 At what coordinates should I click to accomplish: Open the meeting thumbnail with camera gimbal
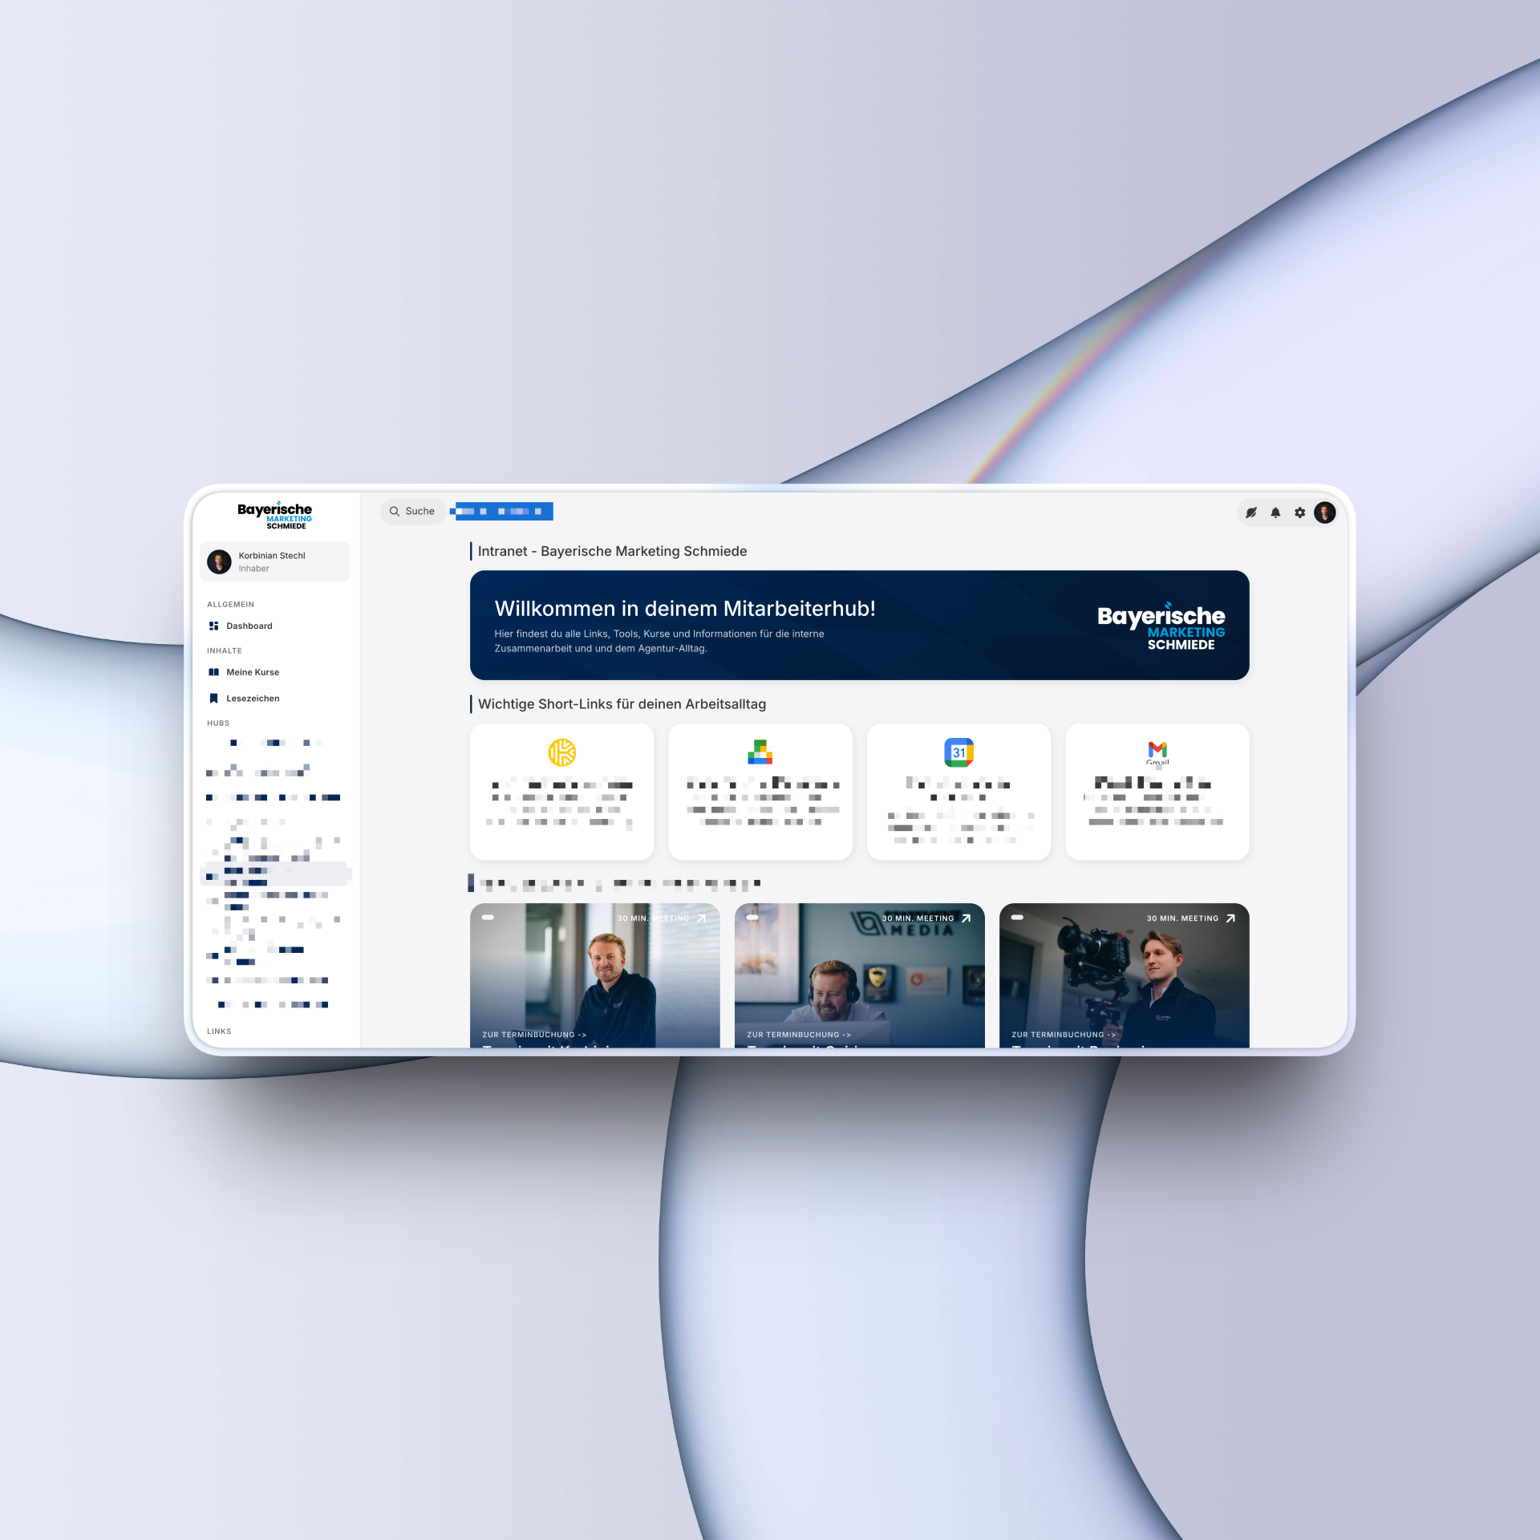coord(1123,975)
